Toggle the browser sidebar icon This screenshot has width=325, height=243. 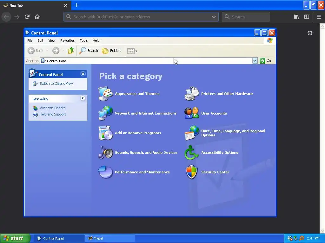307,17
